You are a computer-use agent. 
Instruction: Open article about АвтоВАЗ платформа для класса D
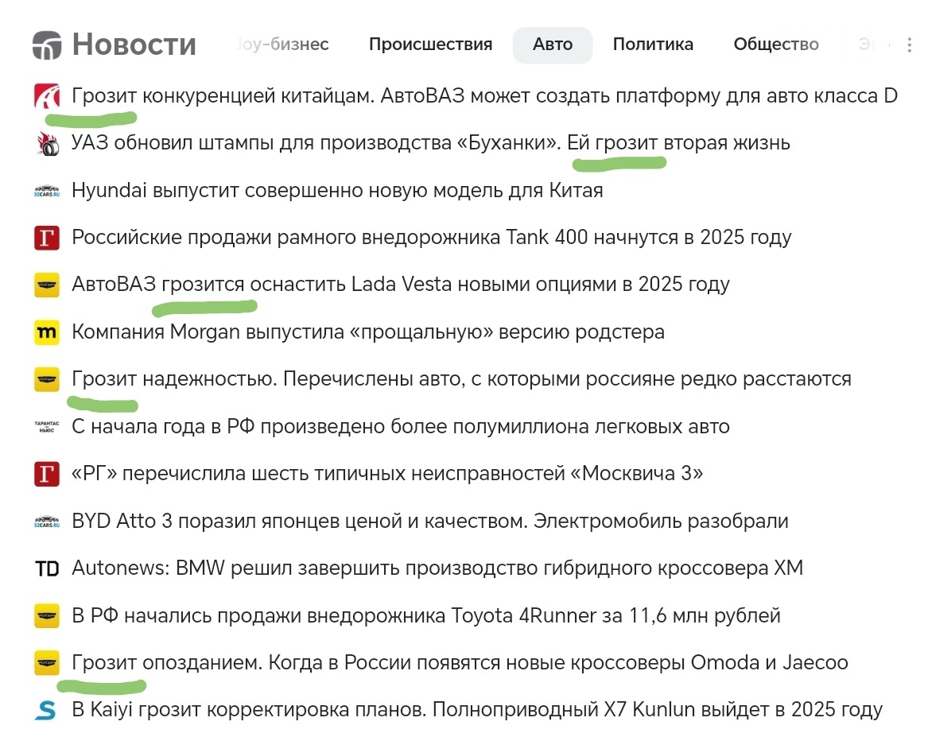pyautogui.click(x=485, y=96)
